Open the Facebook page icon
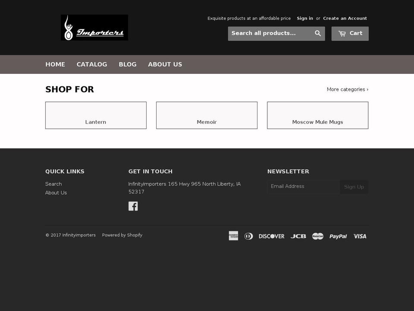Screen dimensions: 414x311 pyautogui.click(x=133, y=206)
